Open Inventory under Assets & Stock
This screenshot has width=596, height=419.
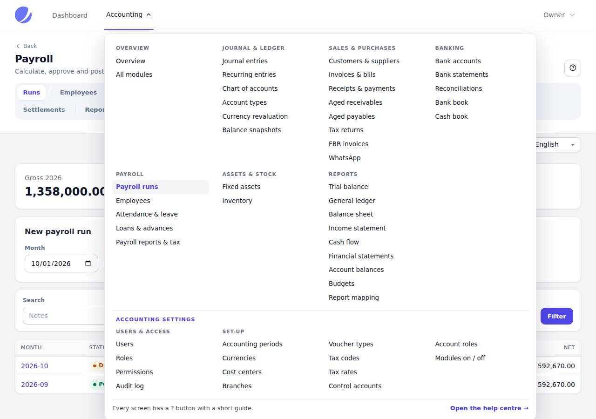point(237,201)
